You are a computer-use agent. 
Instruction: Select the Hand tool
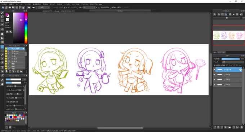pyautogui.click(x=2, y=84)
